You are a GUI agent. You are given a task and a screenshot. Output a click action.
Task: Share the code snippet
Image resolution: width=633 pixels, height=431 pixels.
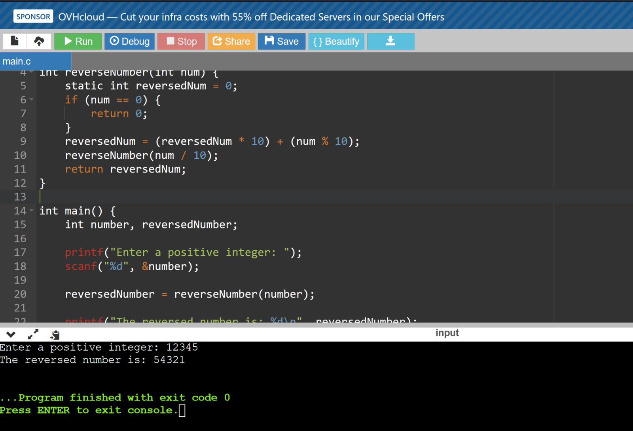(x=231, y=41)
